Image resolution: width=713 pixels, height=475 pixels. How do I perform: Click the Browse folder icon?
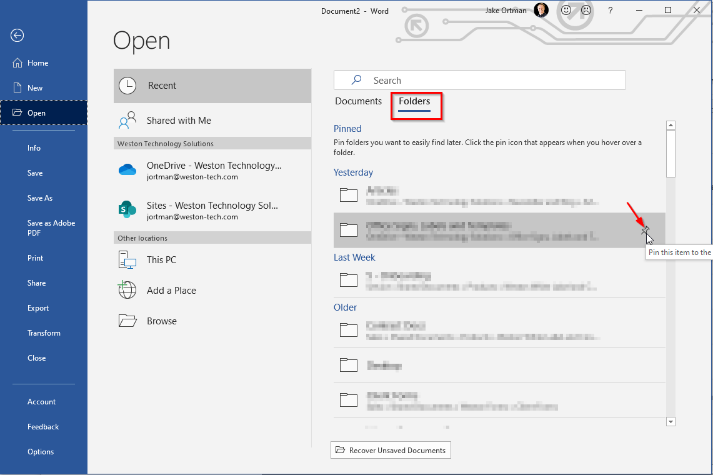tap(127, 321)
